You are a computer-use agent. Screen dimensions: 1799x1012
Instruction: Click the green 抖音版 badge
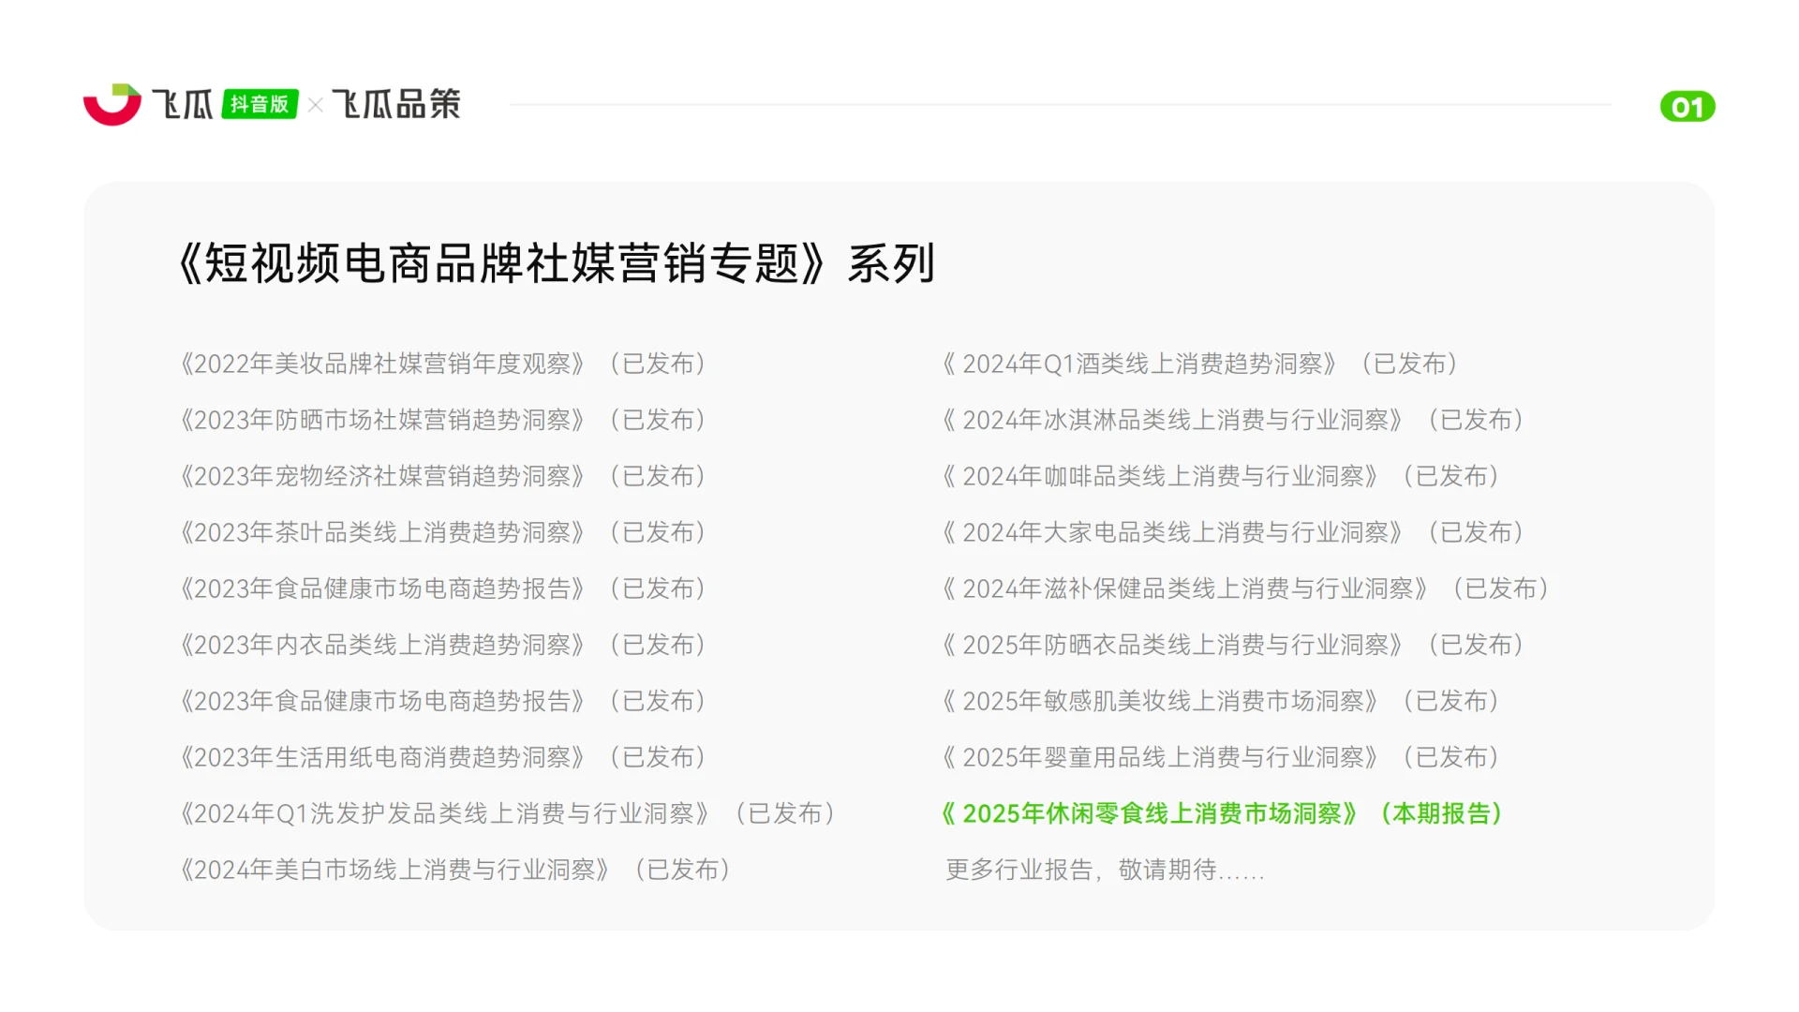pyautogui.click(x=260, y=104)
